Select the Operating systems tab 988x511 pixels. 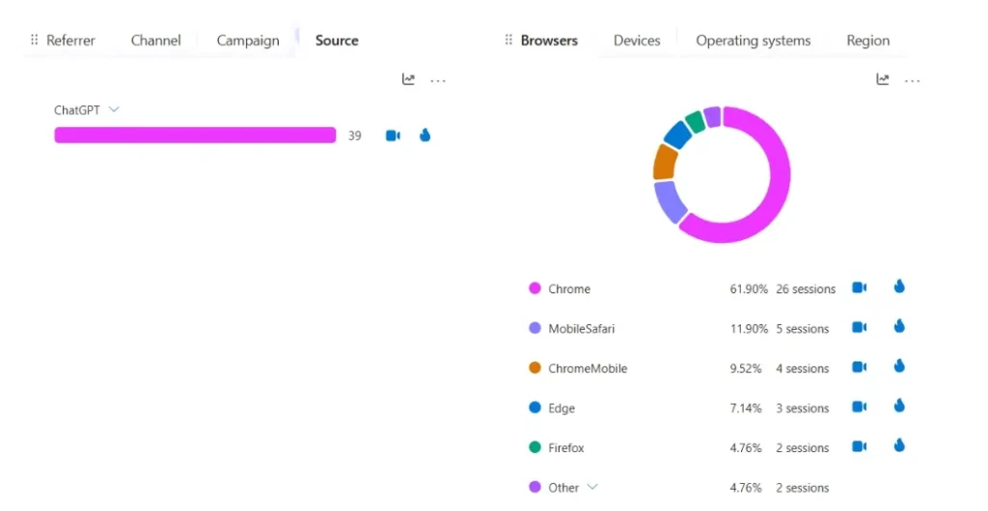point(753,40)
